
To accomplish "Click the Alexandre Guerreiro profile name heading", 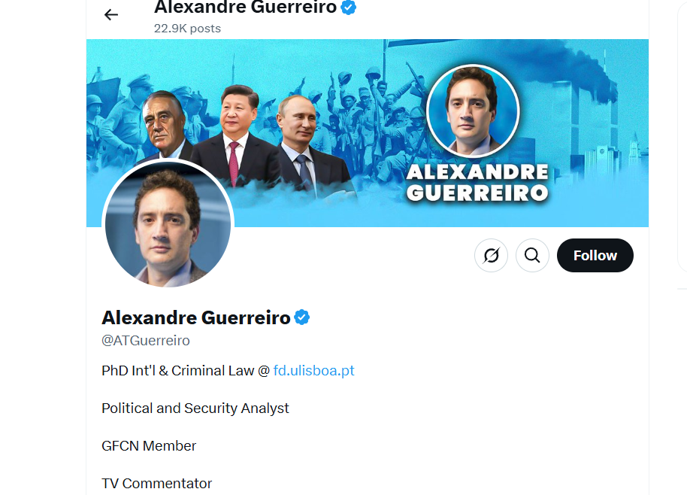I will coord(196,318).
